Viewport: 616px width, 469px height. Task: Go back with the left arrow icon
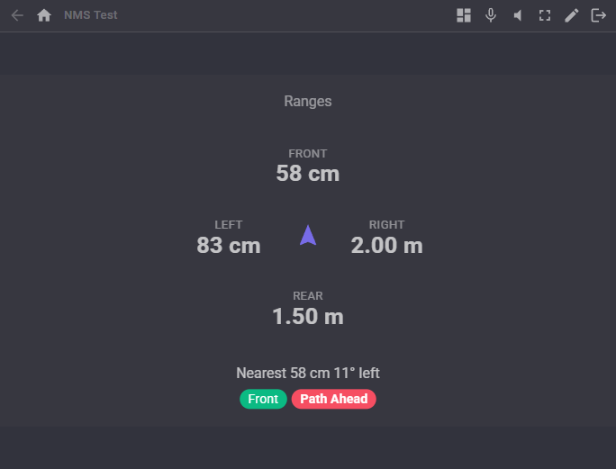pos(17,15)
